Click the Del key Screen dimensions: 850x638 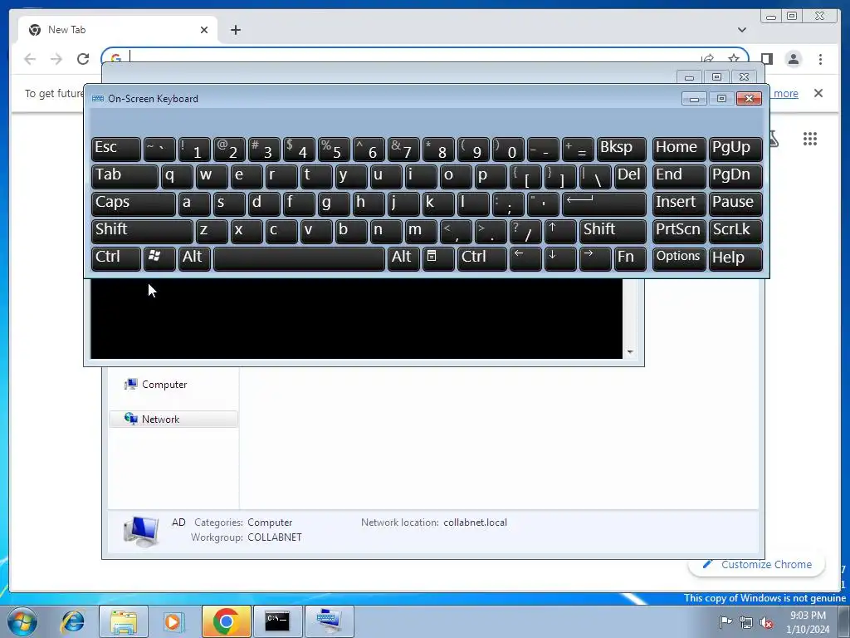[631, 176]
